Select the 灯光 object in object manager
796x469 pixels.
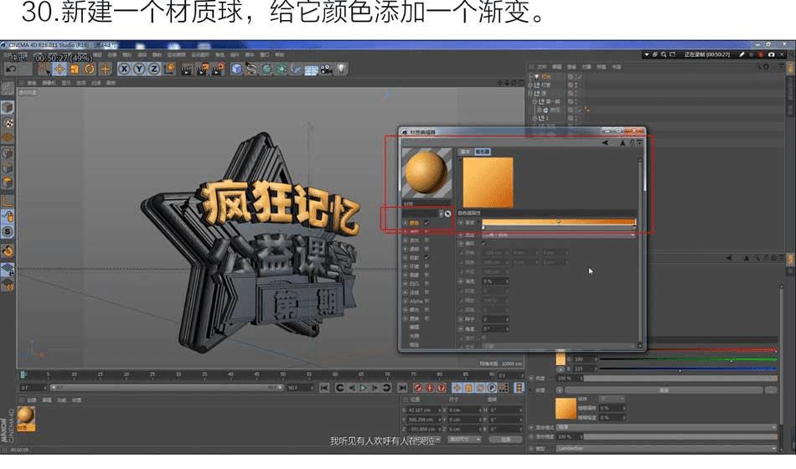click(x=545, y=77)
